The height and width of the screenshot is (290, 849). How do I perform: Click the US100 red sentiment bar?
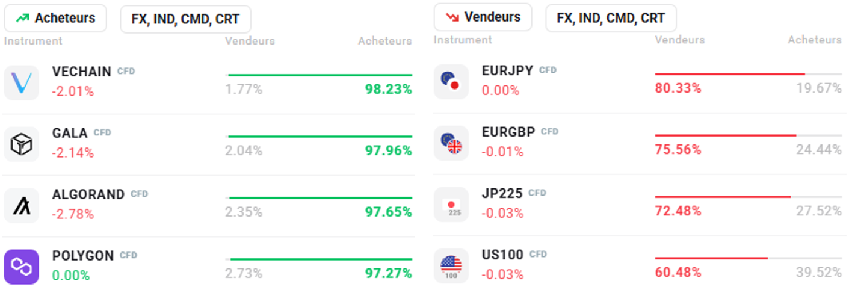pos(711,258)
